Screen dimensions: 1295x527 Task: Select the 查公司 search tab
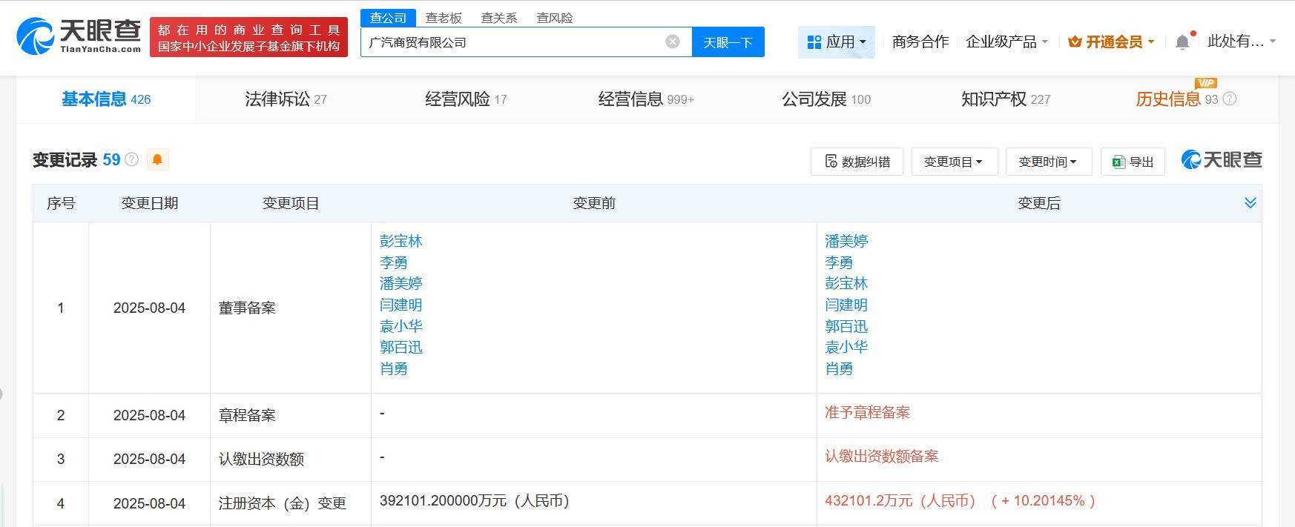[x=388, y=18]
